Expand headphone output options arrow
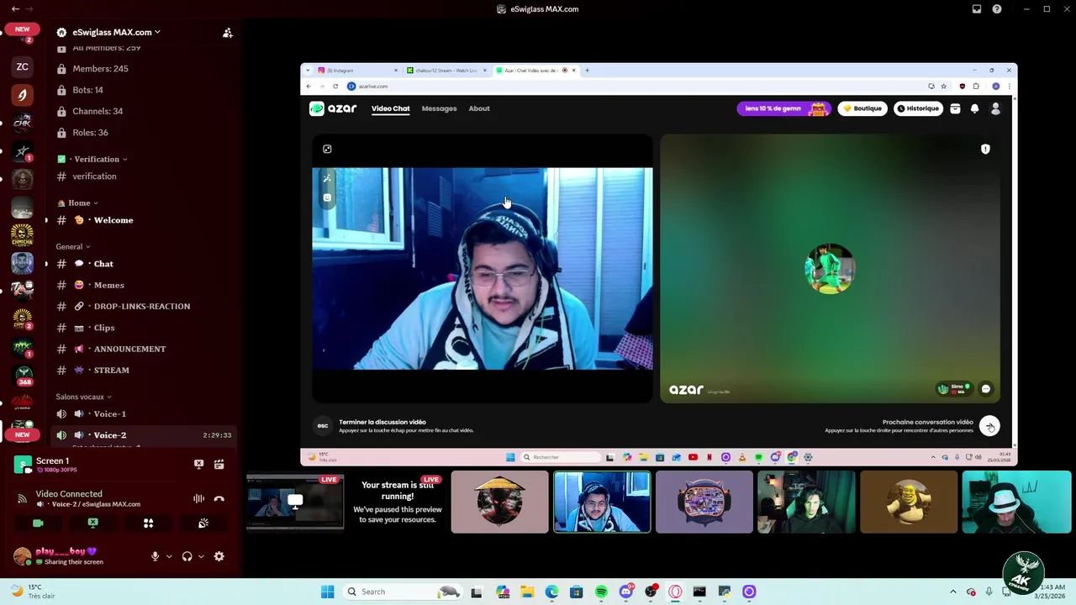 pos(200,556)
